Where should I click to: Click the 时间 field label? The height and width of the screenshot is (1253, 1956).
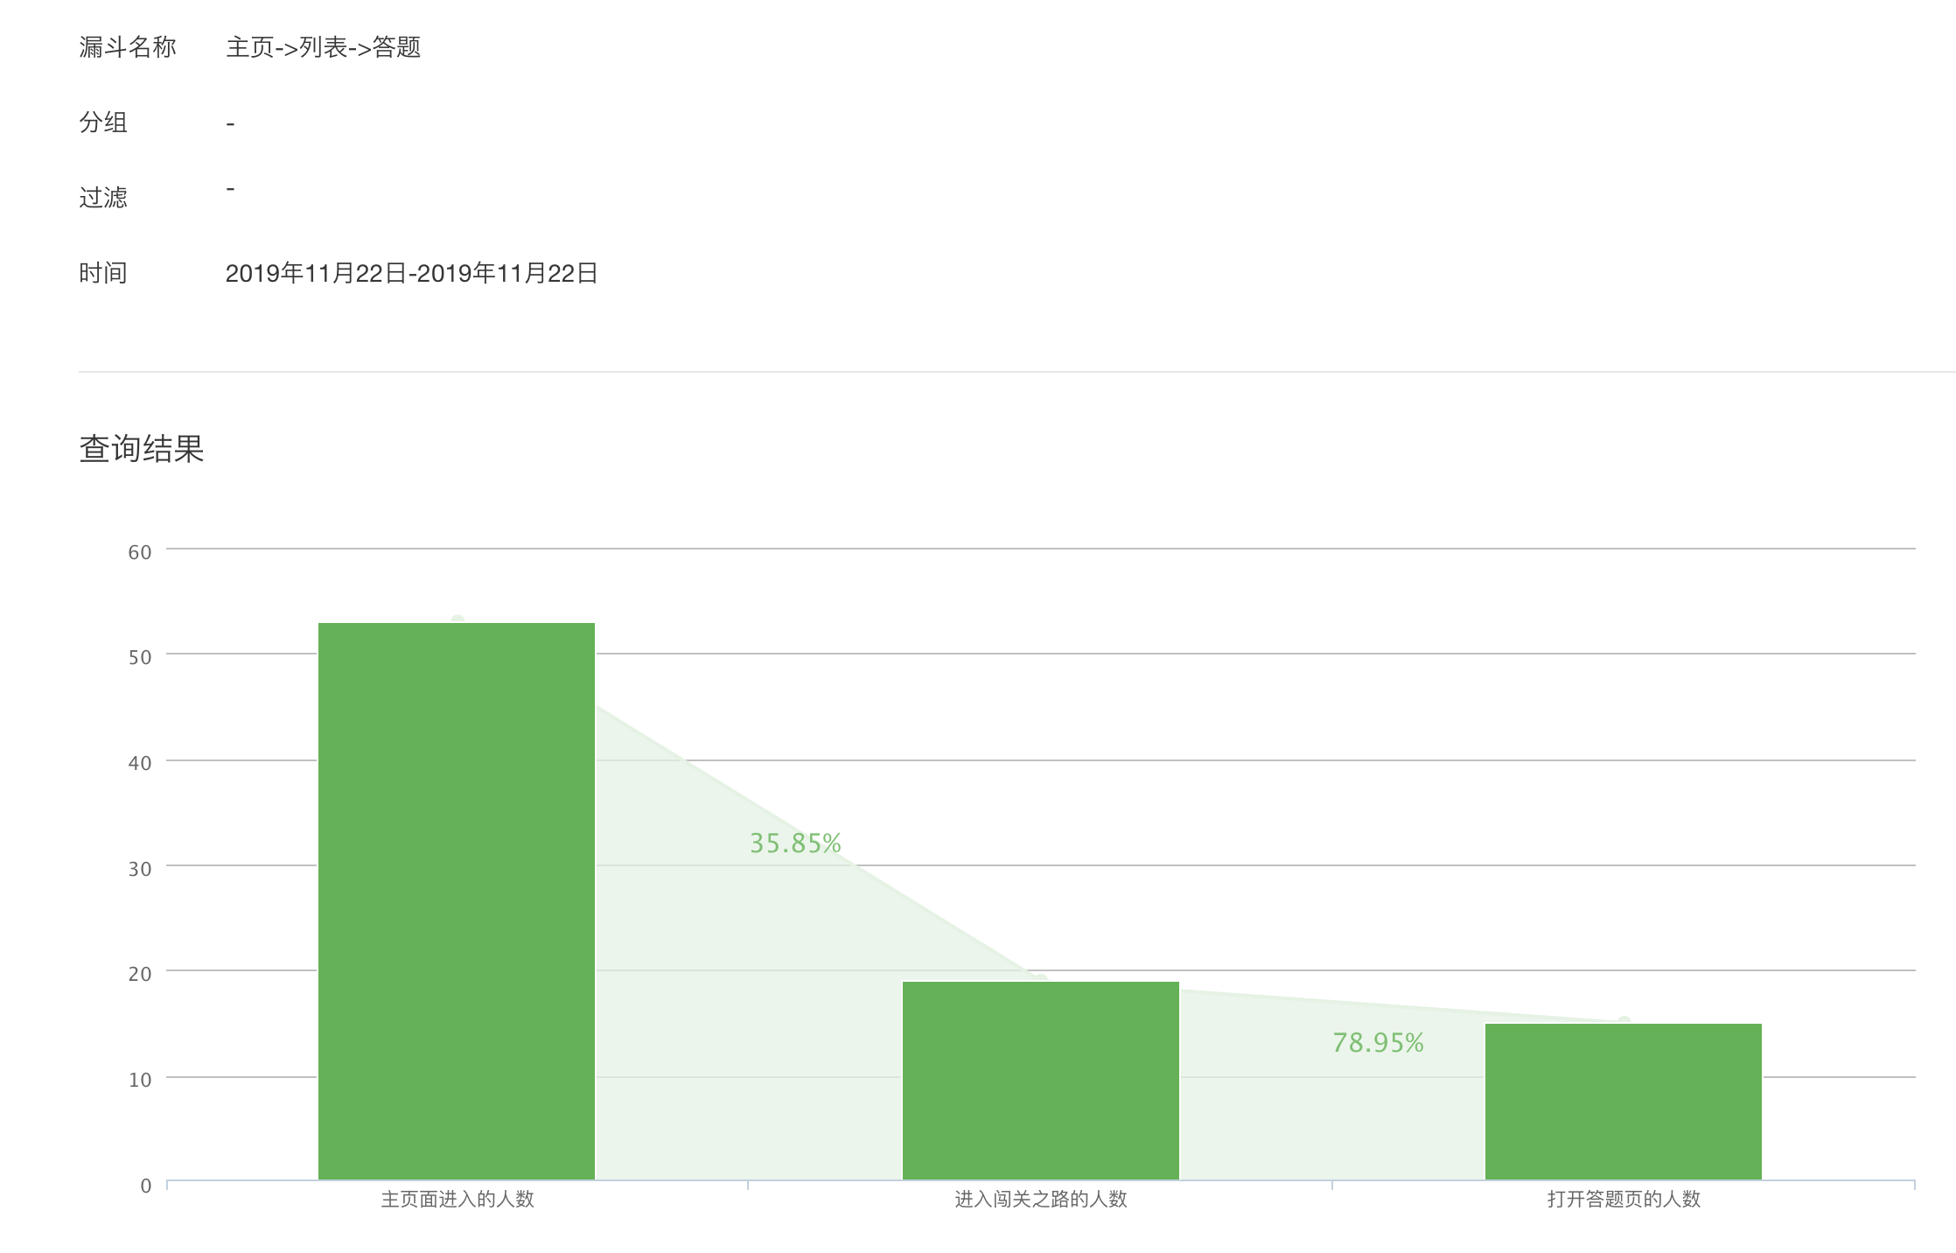103,274
